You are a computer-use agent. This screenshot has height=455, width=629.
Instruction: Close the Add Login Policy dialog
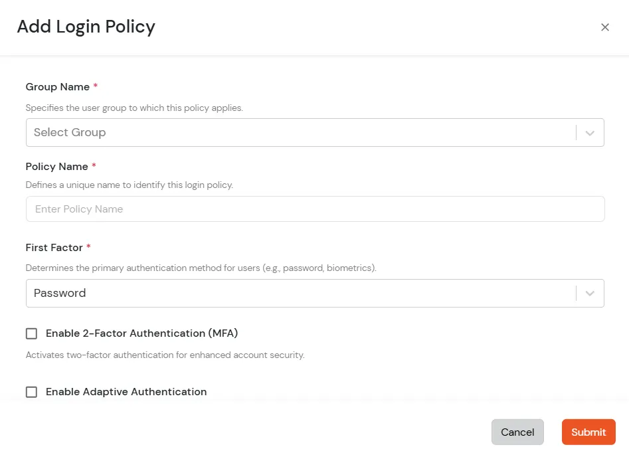click(605, 27)
